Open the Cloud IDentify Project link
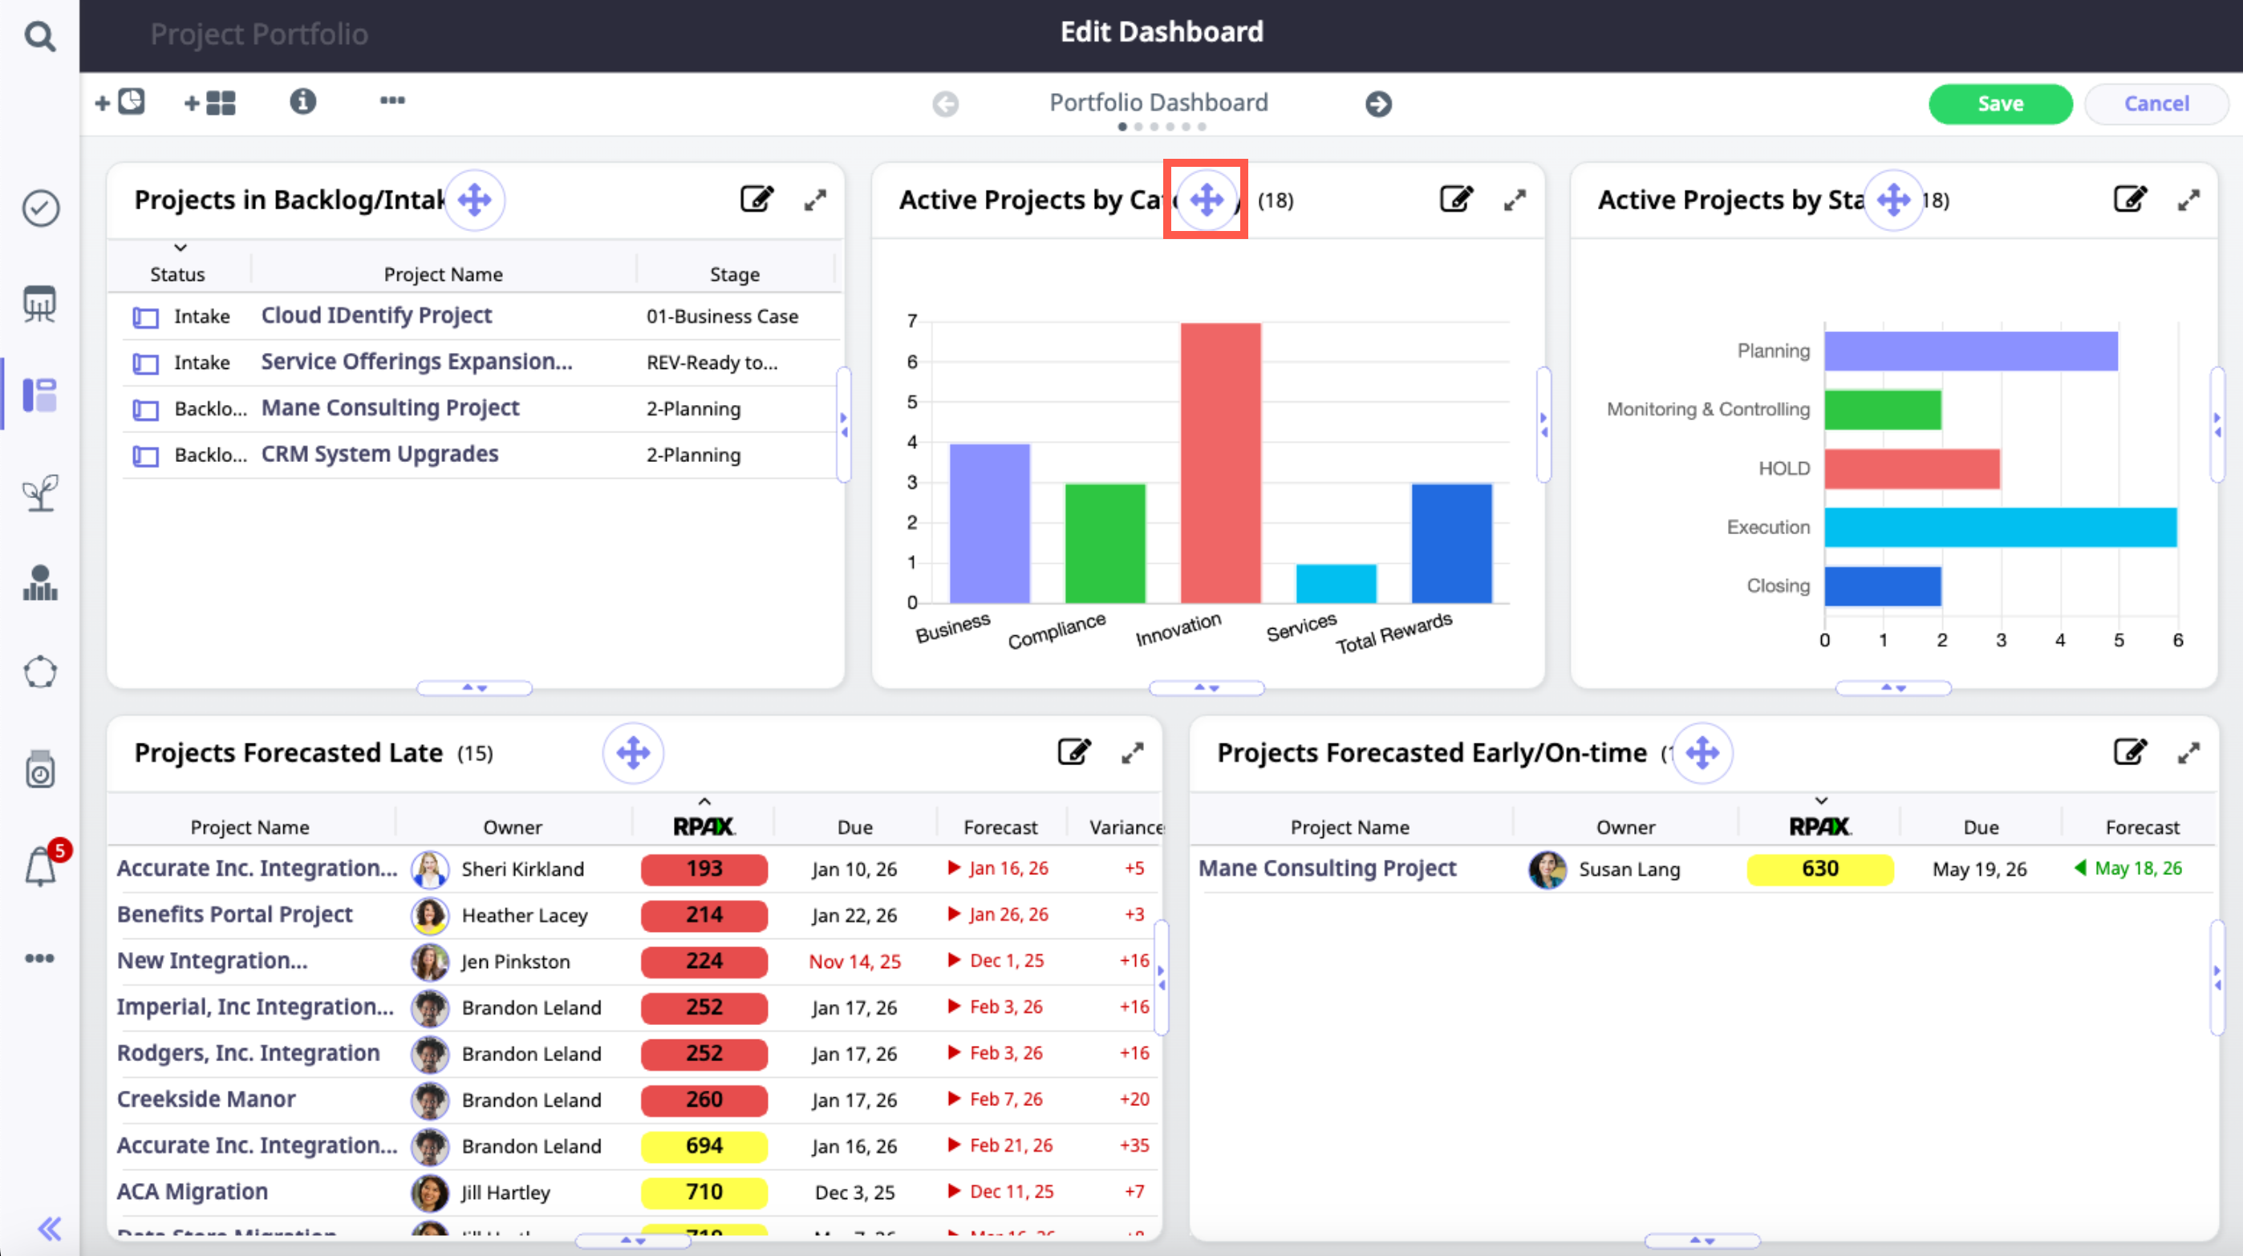 pos(376,315)
